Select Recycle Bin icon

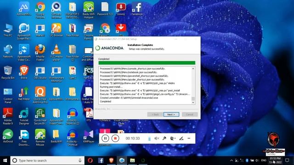(8, 72)
